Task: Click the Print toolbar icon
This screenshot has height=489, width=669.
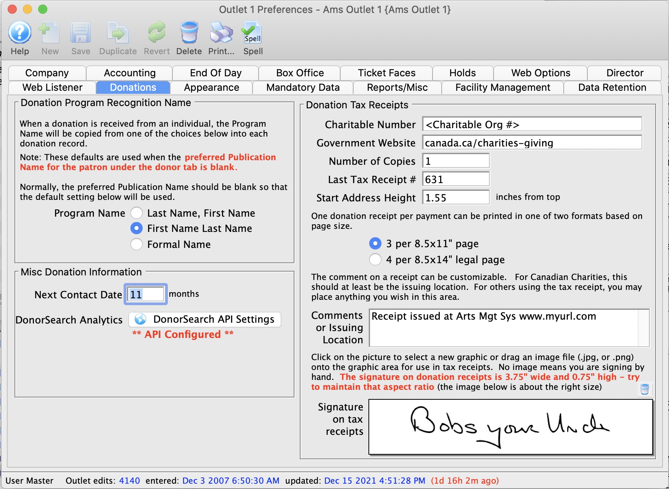Action: 221,33
